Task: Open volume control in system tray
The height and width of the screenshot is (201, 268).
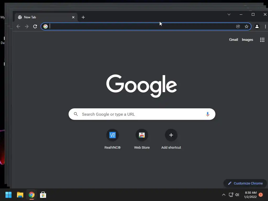Action: coord(237,195)
